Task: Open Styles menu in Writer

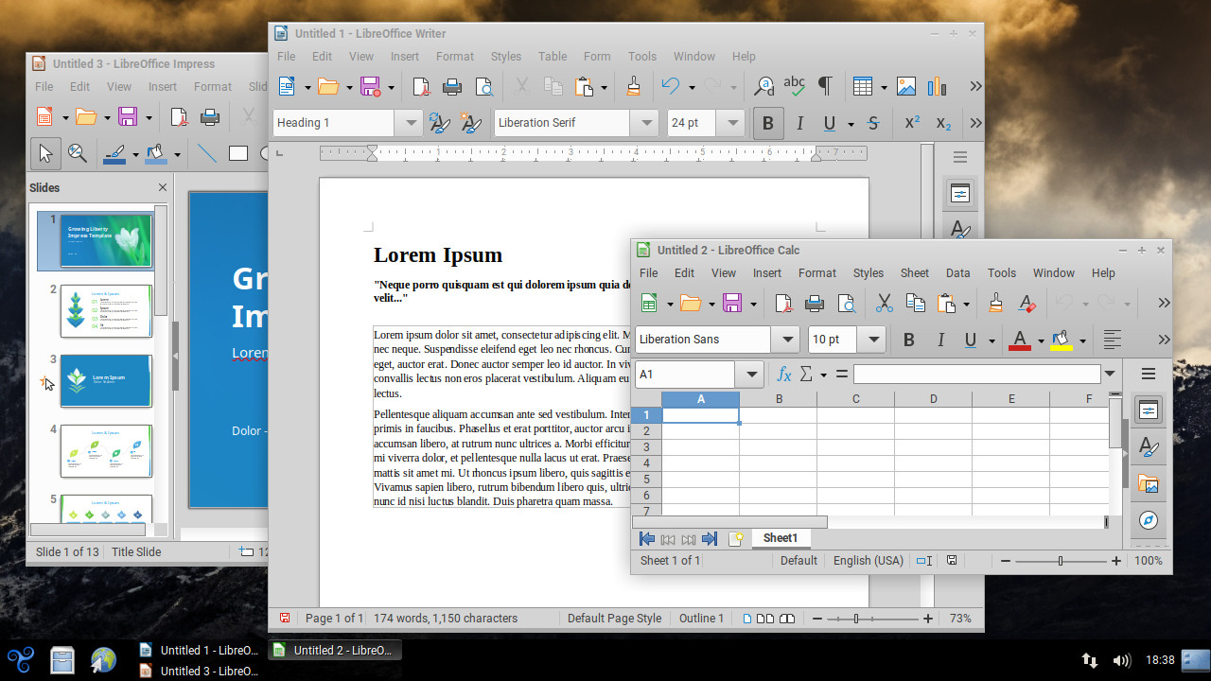Action: pos(506,57)
